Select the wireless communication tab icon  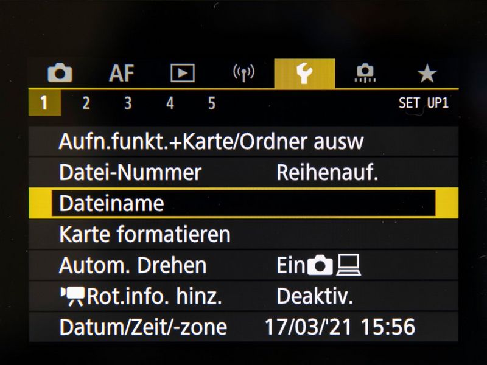244,73
